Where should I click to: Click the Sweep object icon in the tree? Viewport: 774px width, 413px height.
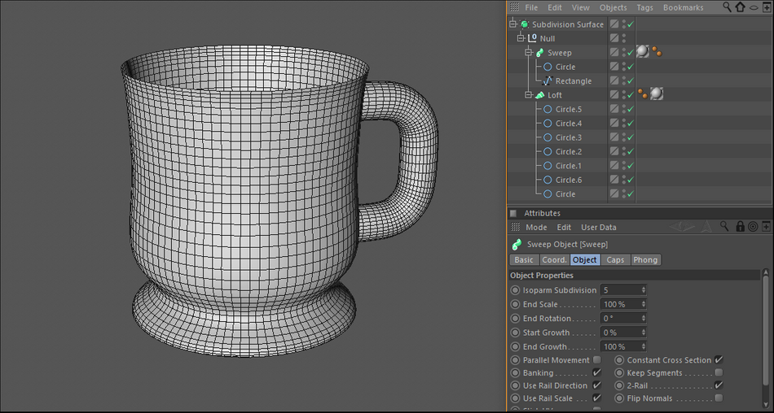[539, 53]
